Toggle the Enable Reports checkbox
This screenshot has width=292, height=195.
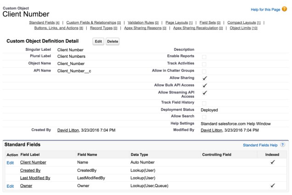click(204, 56)
